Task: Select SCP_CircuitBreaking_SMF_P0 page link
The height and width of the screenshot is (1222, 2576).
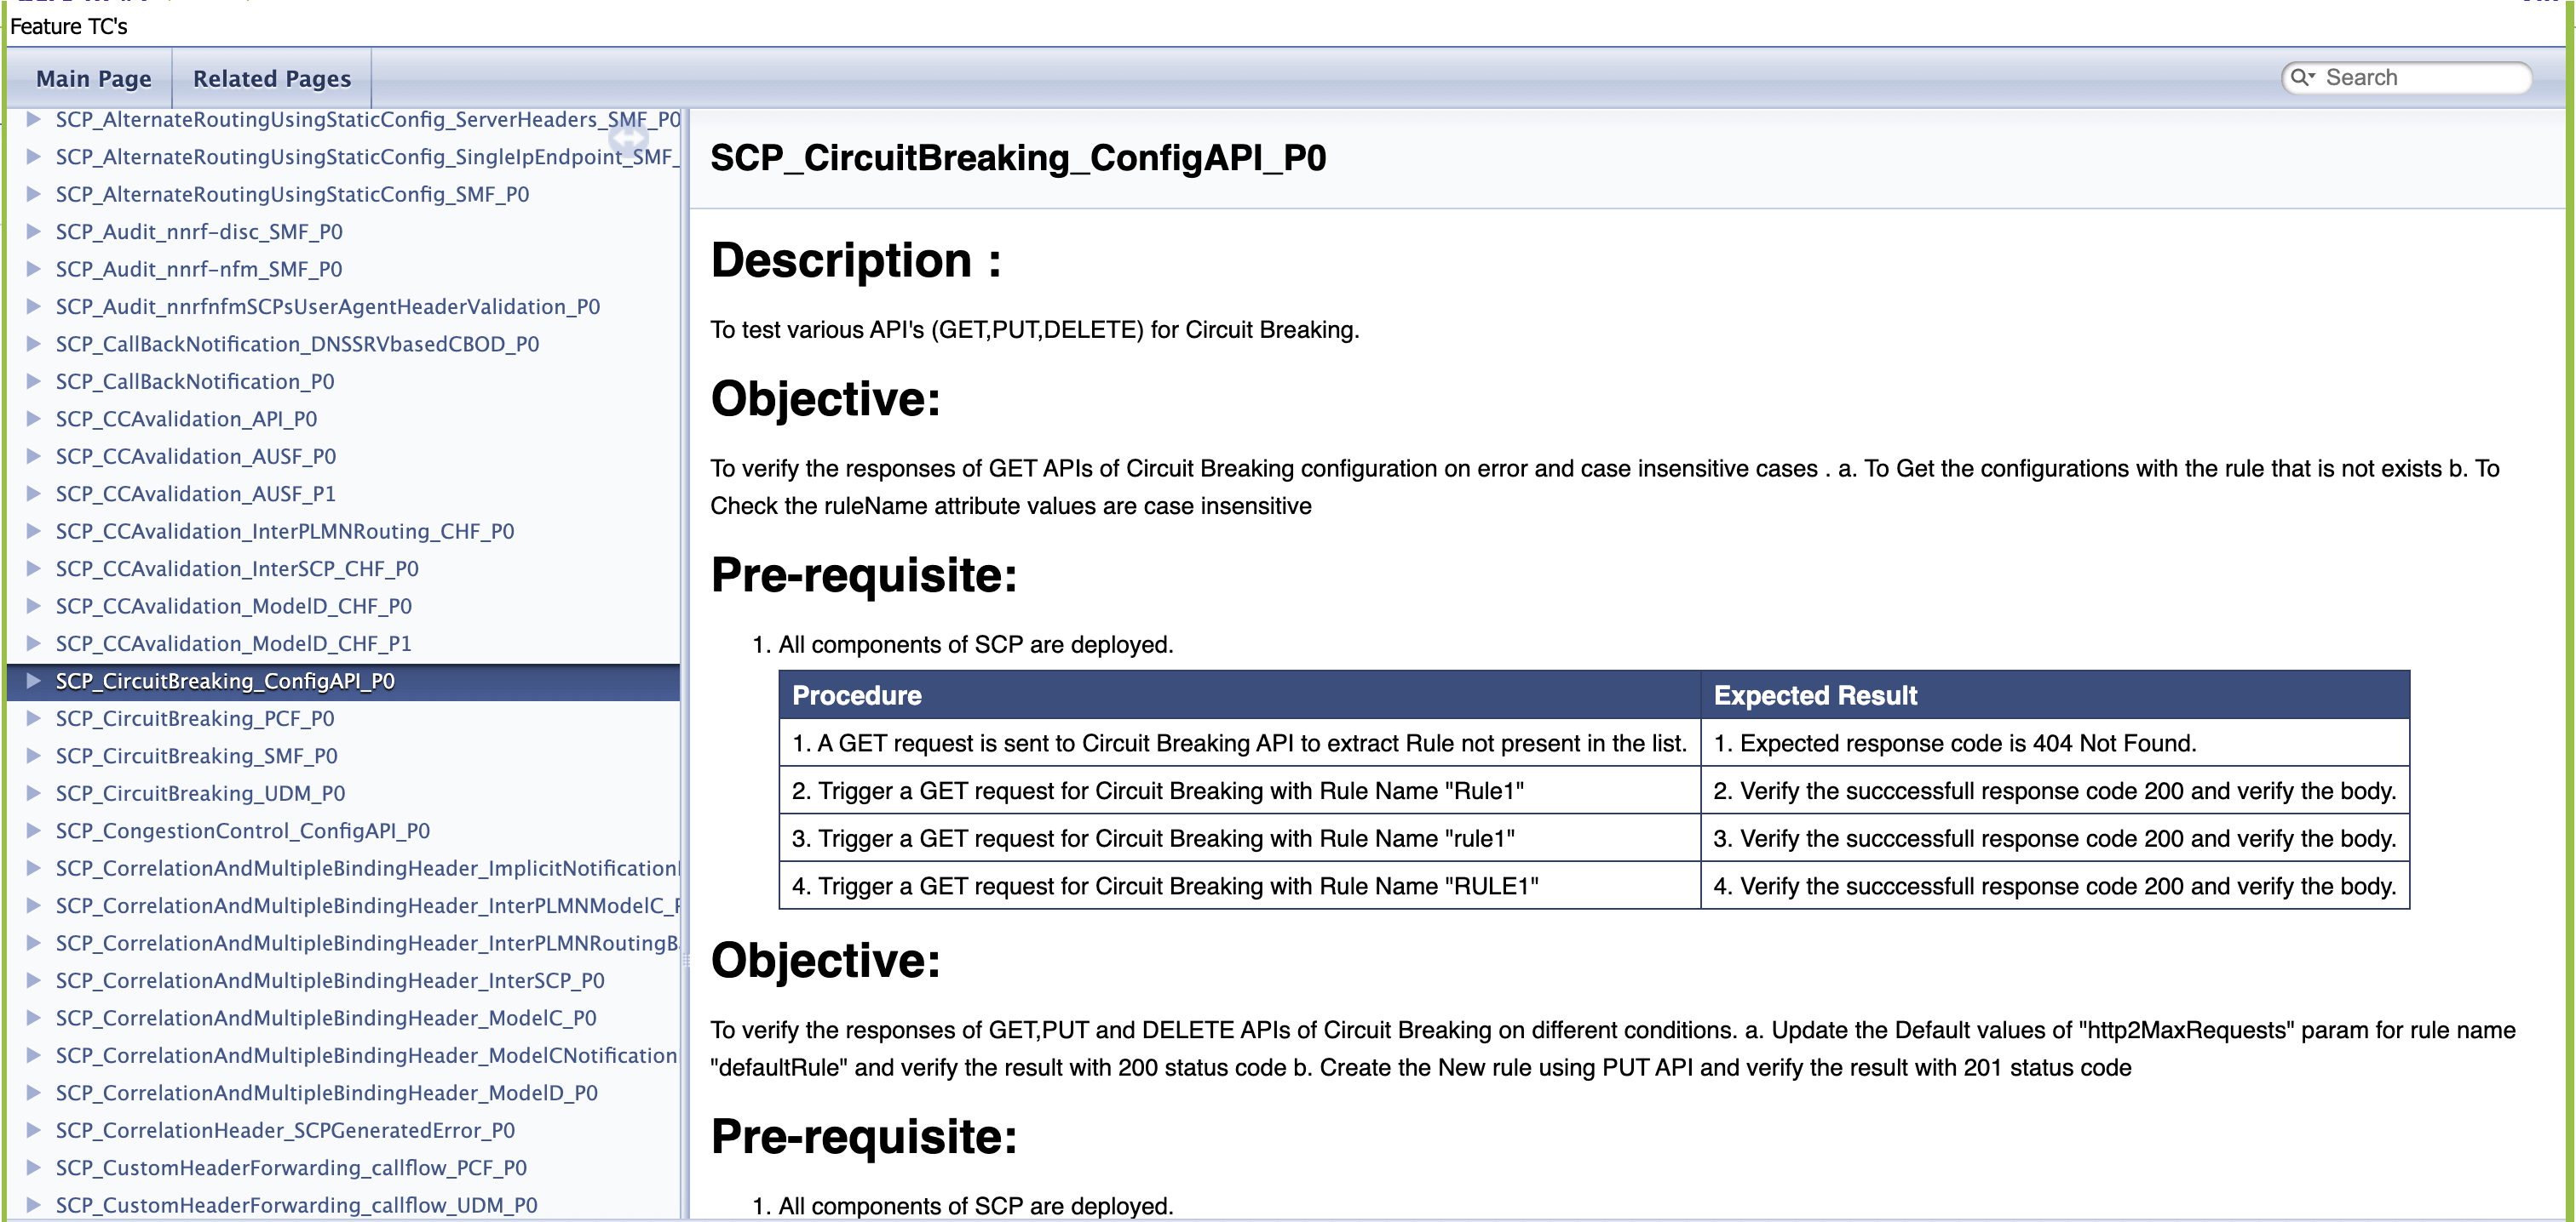Action: point(196,756)
